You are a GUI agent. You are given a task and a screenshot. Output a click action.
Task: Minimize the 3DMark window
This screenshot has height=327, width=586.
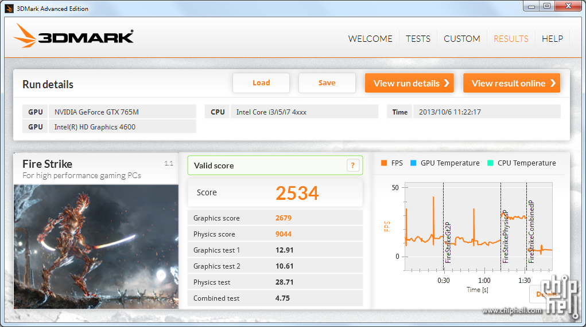click(x=531, y=6)
